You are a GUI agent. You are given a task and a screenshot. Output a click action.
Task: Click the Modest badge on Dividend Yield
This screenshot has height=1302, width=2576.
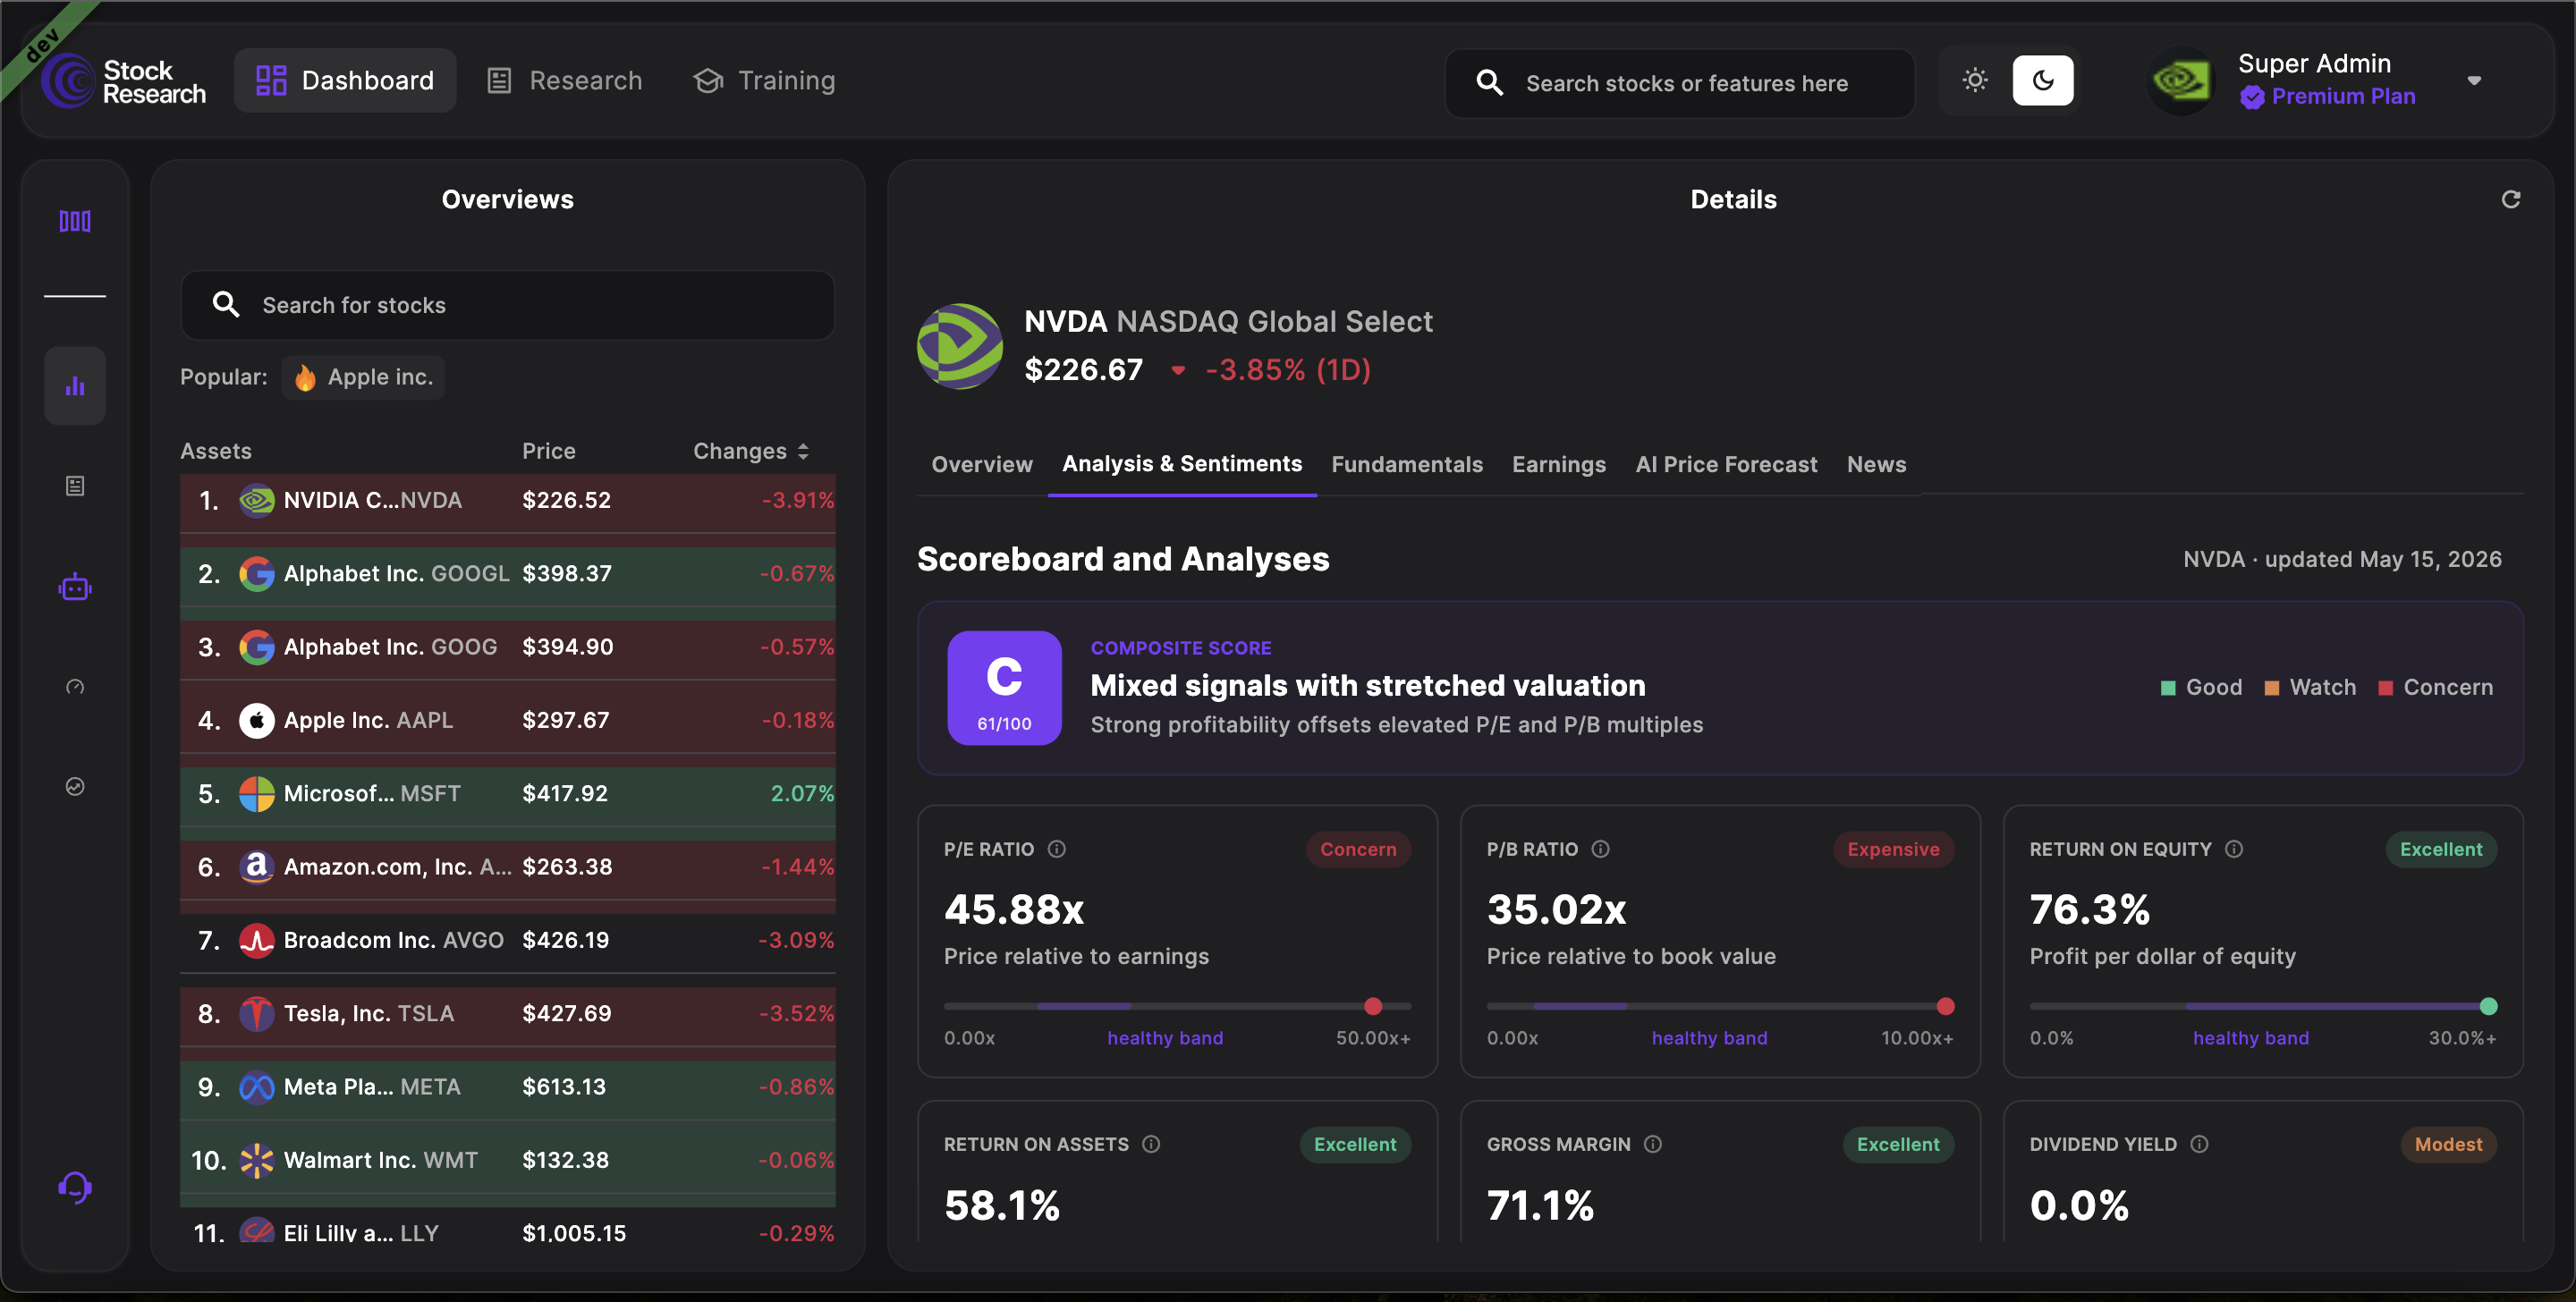click(2448, 1144)
